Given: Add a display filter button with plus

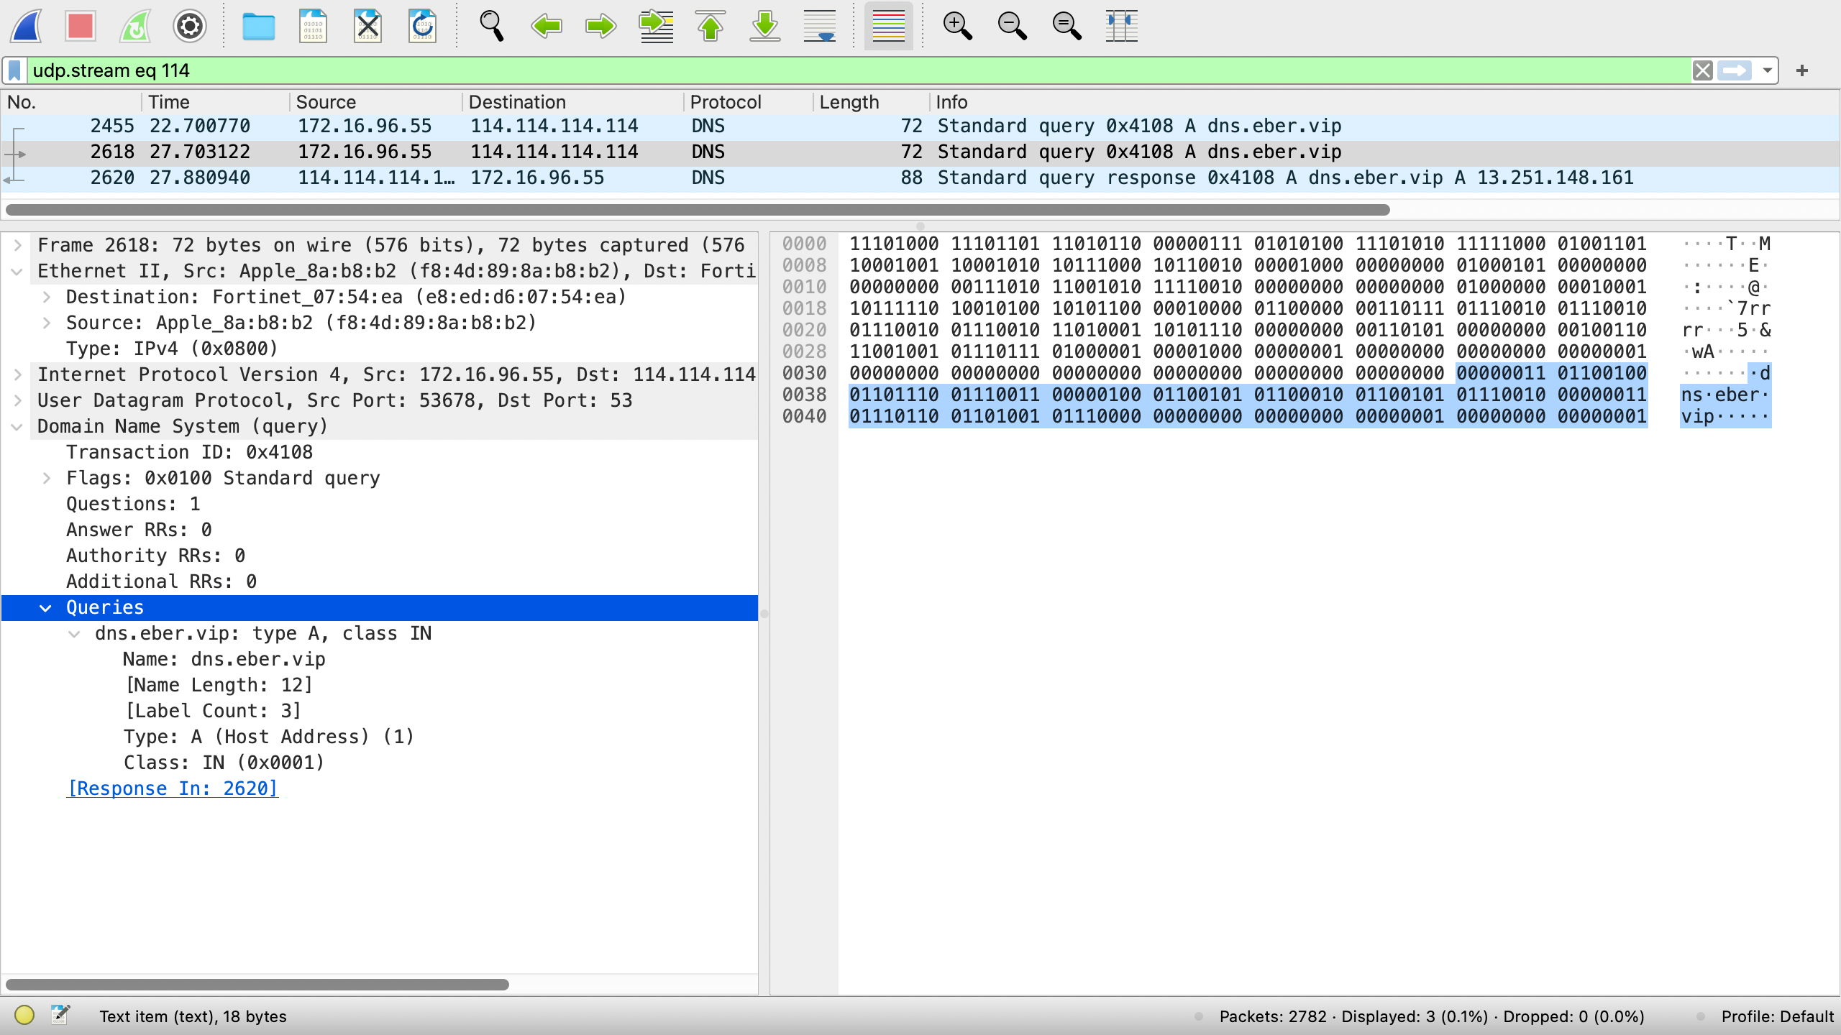Looking at the screenshot, I should pyautogui.click(x=1801, y=70).
